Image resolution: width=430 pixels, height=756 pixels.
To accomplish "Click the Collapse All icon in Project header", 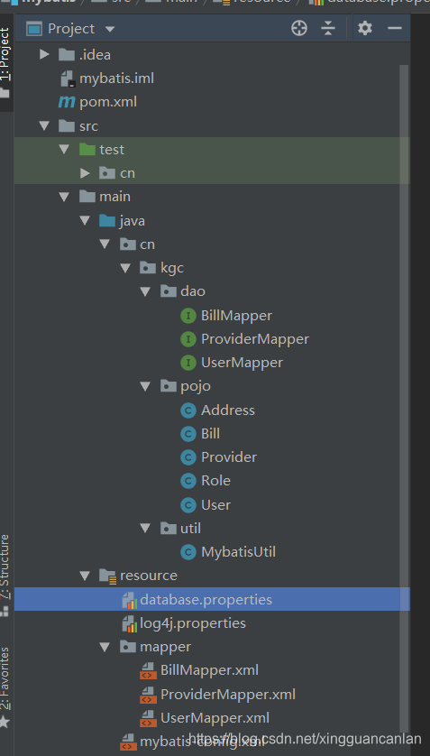I will tap(328, 29).
